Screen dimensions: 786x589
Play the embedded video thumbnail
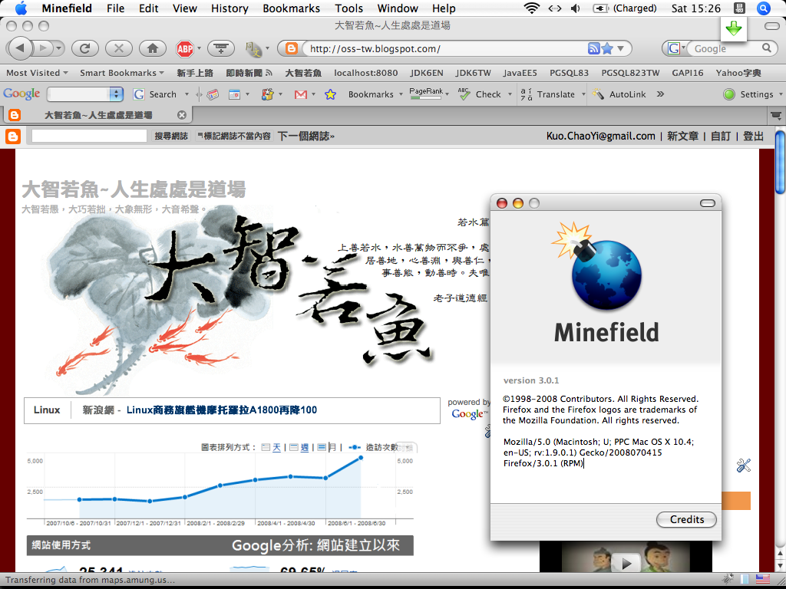(625, 563)
